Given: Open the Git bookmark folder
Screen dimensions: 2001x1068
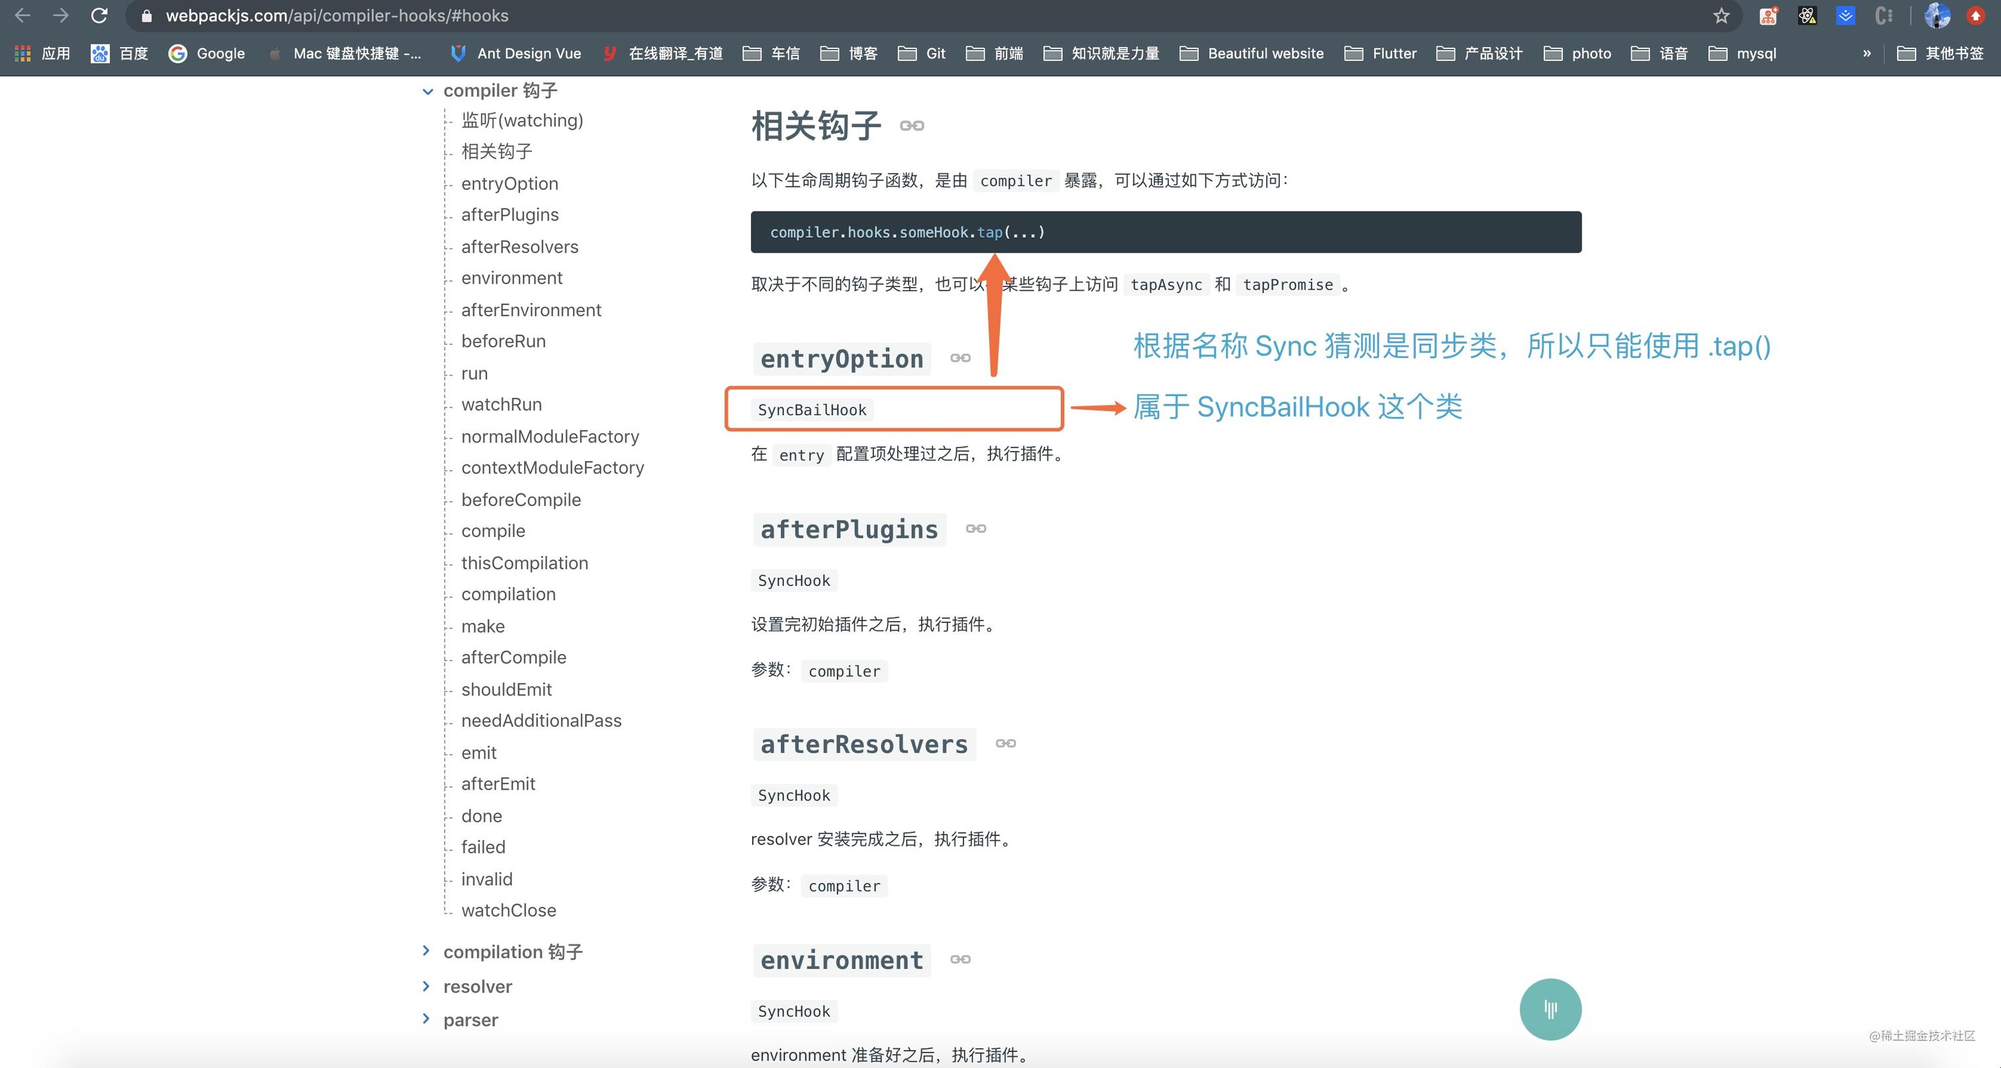Looking at the screenshot, I should (x=922, y=53).
